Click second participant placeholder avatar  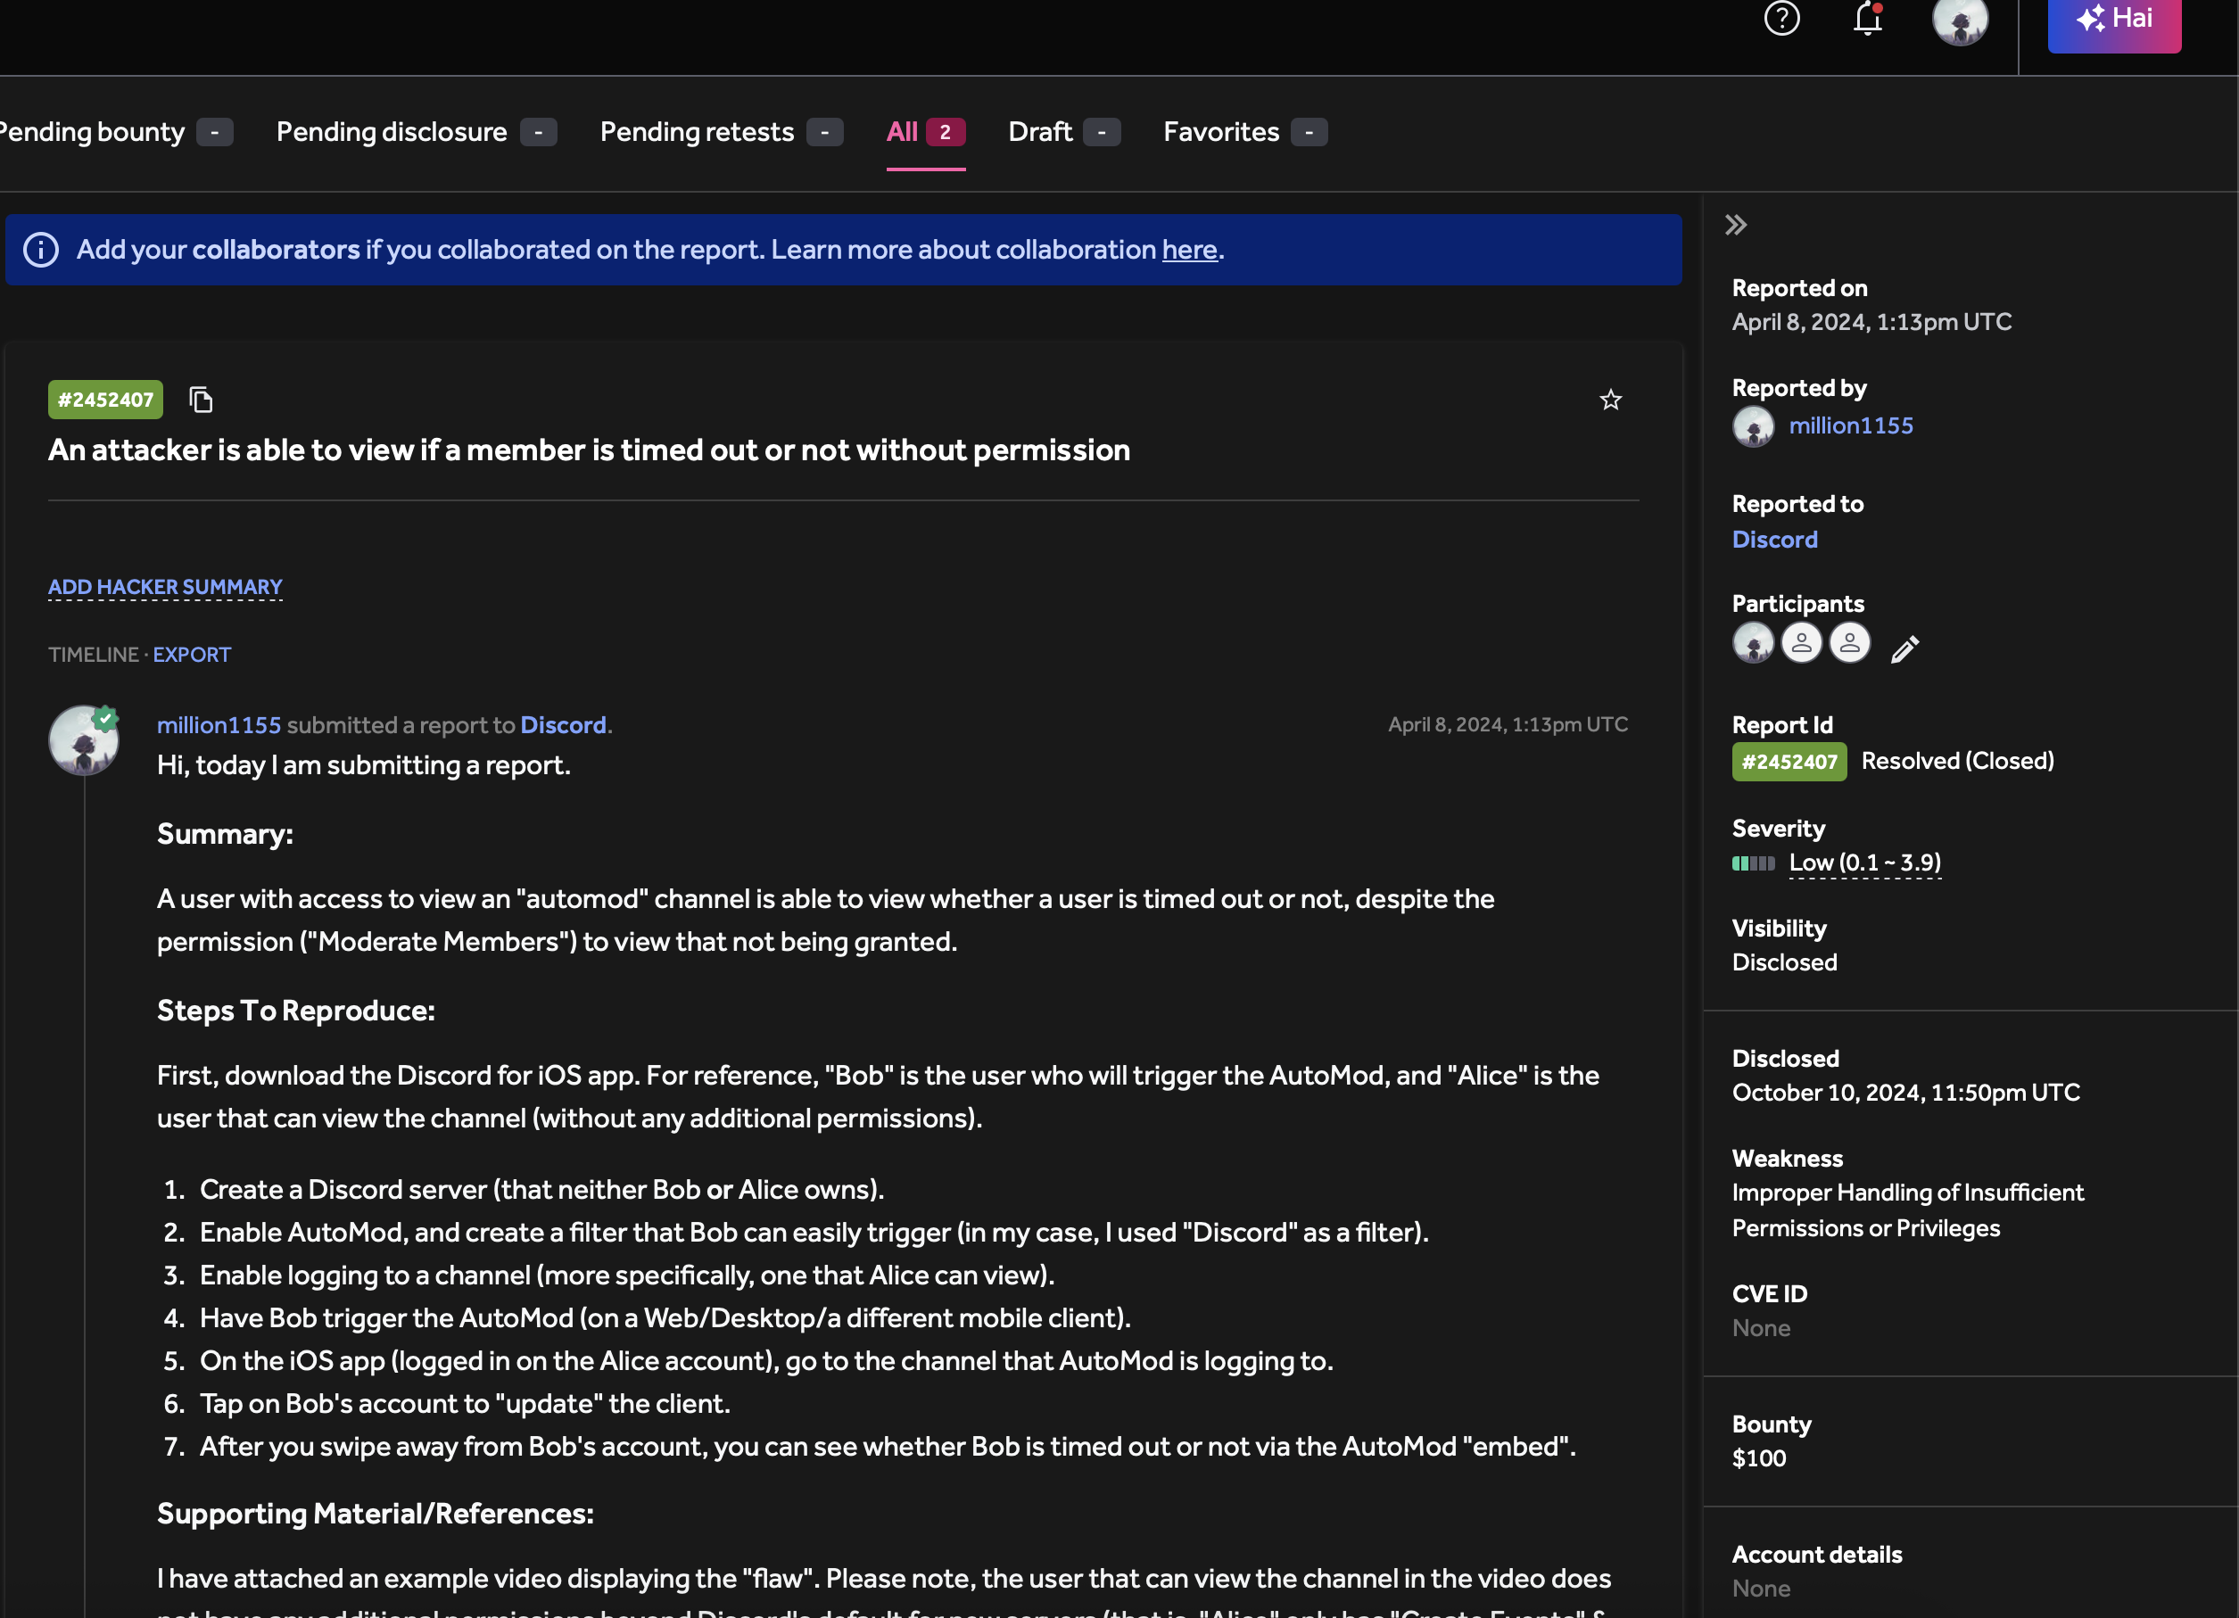pos(1802,644)
